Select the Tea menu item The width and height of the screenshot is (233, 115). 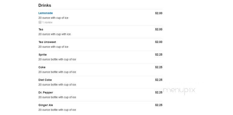pyautogui.click(x=41, y=29)
